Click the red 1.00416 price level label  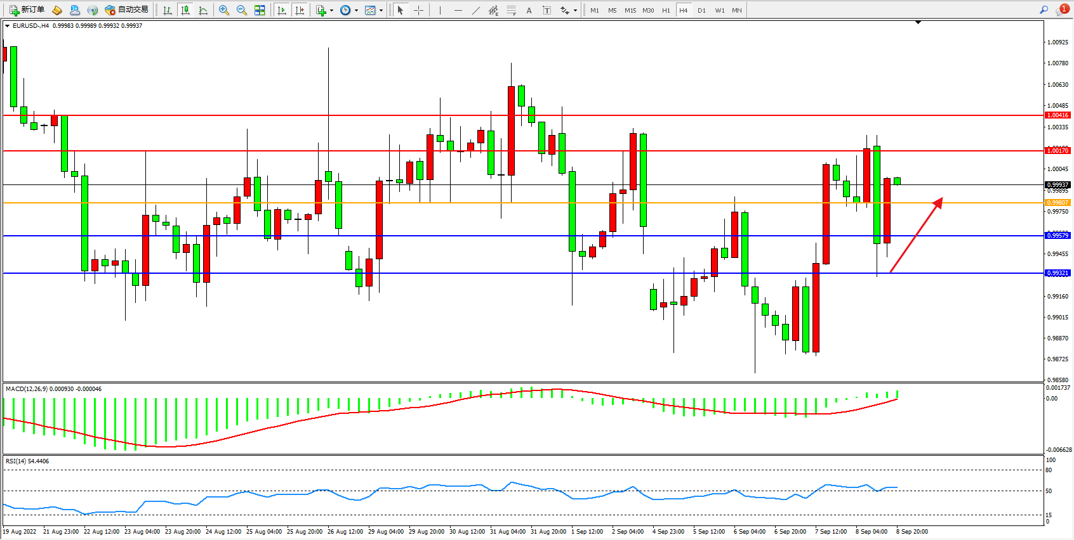pos(1057,115)
